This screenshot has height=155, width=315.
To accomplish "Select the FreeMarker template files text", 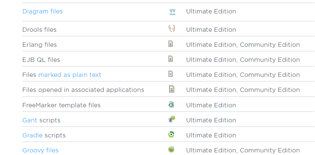I will click(x=61, y=105).
